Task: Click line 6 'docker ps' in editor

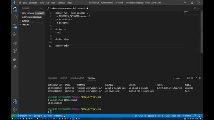Action: (61, 29)
